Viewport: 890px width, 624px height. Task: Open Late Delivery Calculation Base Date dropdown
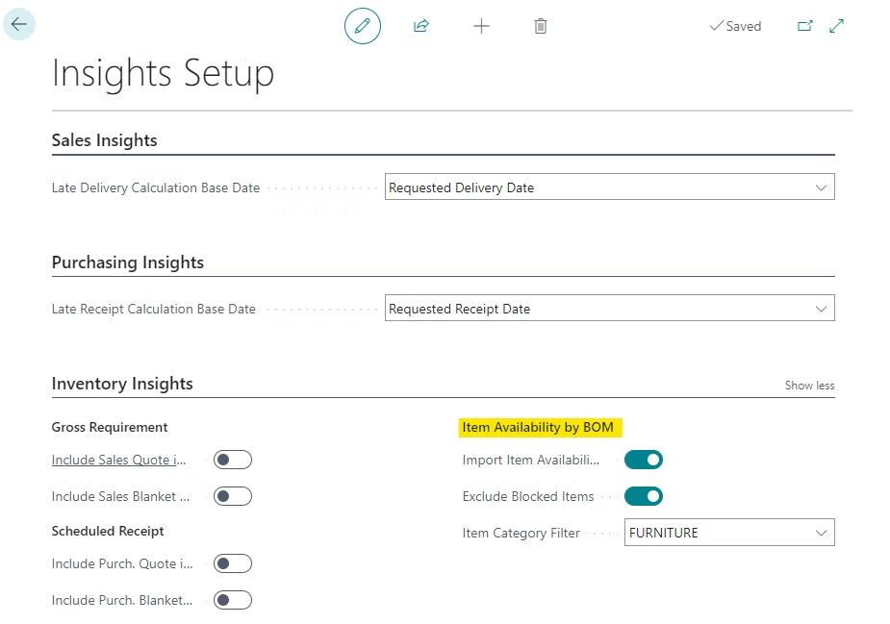[610, 187]
